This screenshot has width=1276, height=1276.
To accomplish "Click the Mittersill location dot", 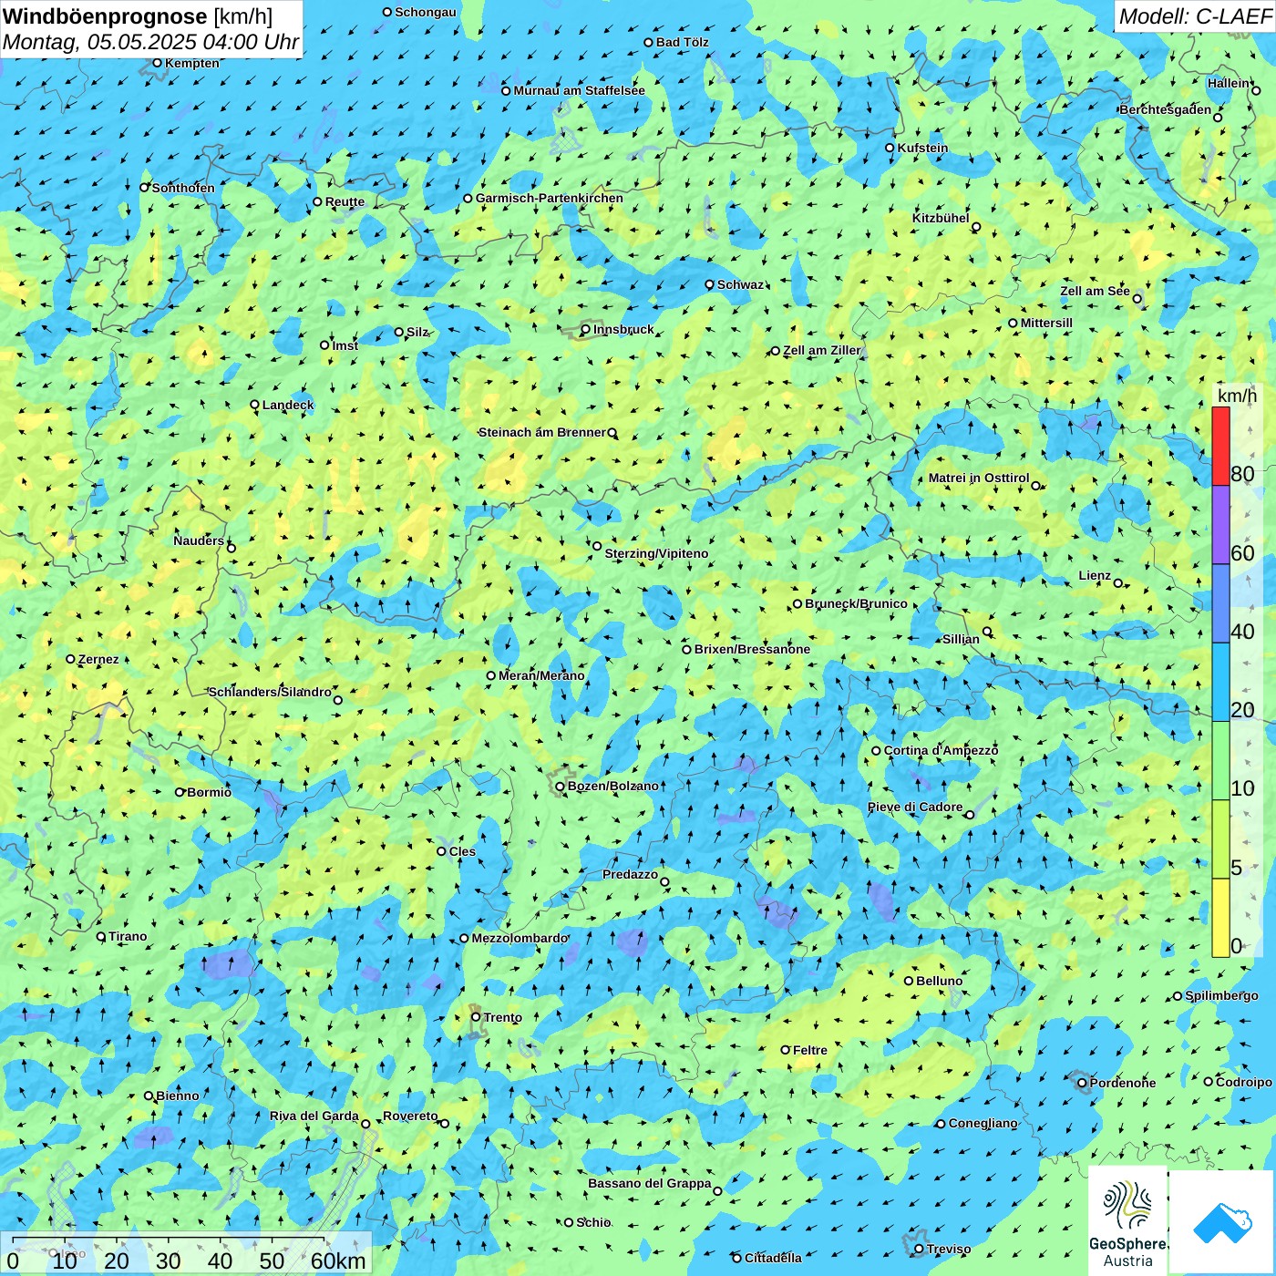I will (x=1013, y=324).
